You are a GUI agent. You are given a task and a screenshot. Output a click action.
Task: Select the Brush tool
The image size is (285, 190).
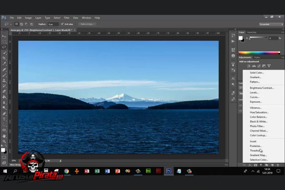pyautogui.click(x=4, y=75)
